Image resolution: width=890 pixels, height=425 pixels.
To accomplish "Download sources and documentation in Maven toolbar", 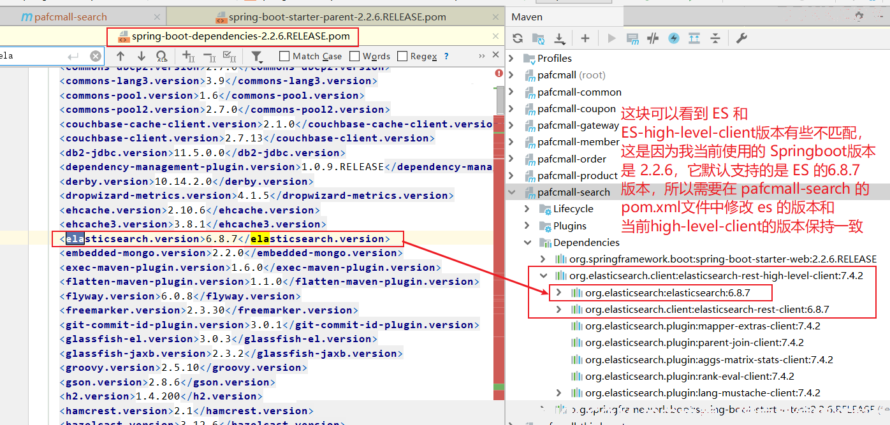I will (x=560, y=39).
